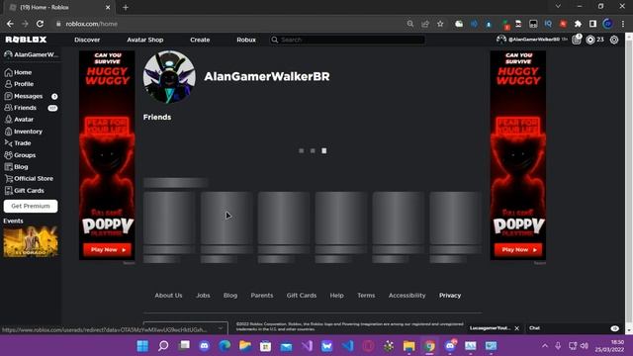Click the Avatar icon in the sidebar
633x356 pixels.
[x=9, y=120]
